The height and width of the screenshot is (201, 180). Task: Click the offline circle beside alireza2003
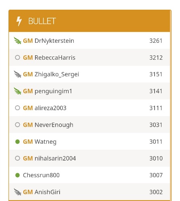coord(17,108)
